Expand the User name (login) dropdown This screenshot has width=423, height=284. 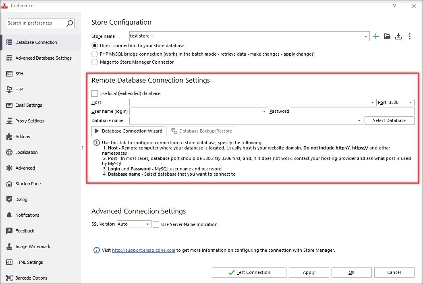pyautogui.click(x=264, y=112)
